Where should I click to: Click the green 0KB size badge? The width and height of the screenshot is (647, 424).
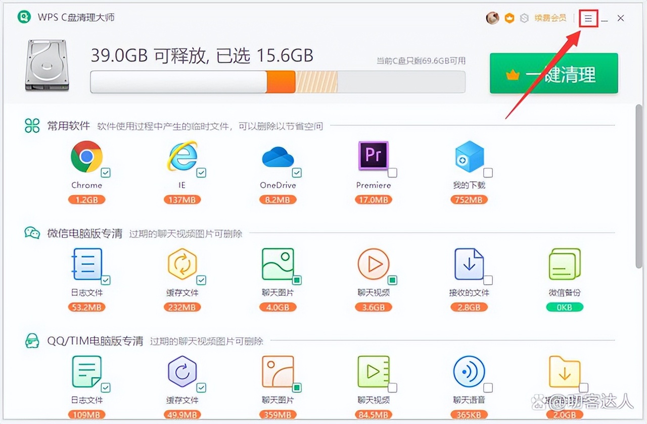565,307
